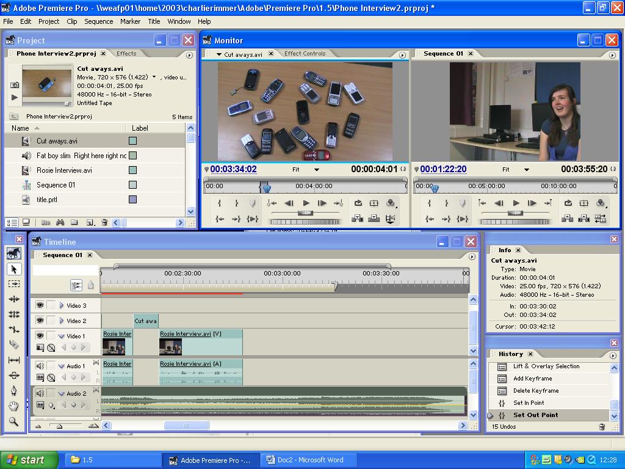Open the Marker menu
The image size is (625, 469).
tap(131, 21)
